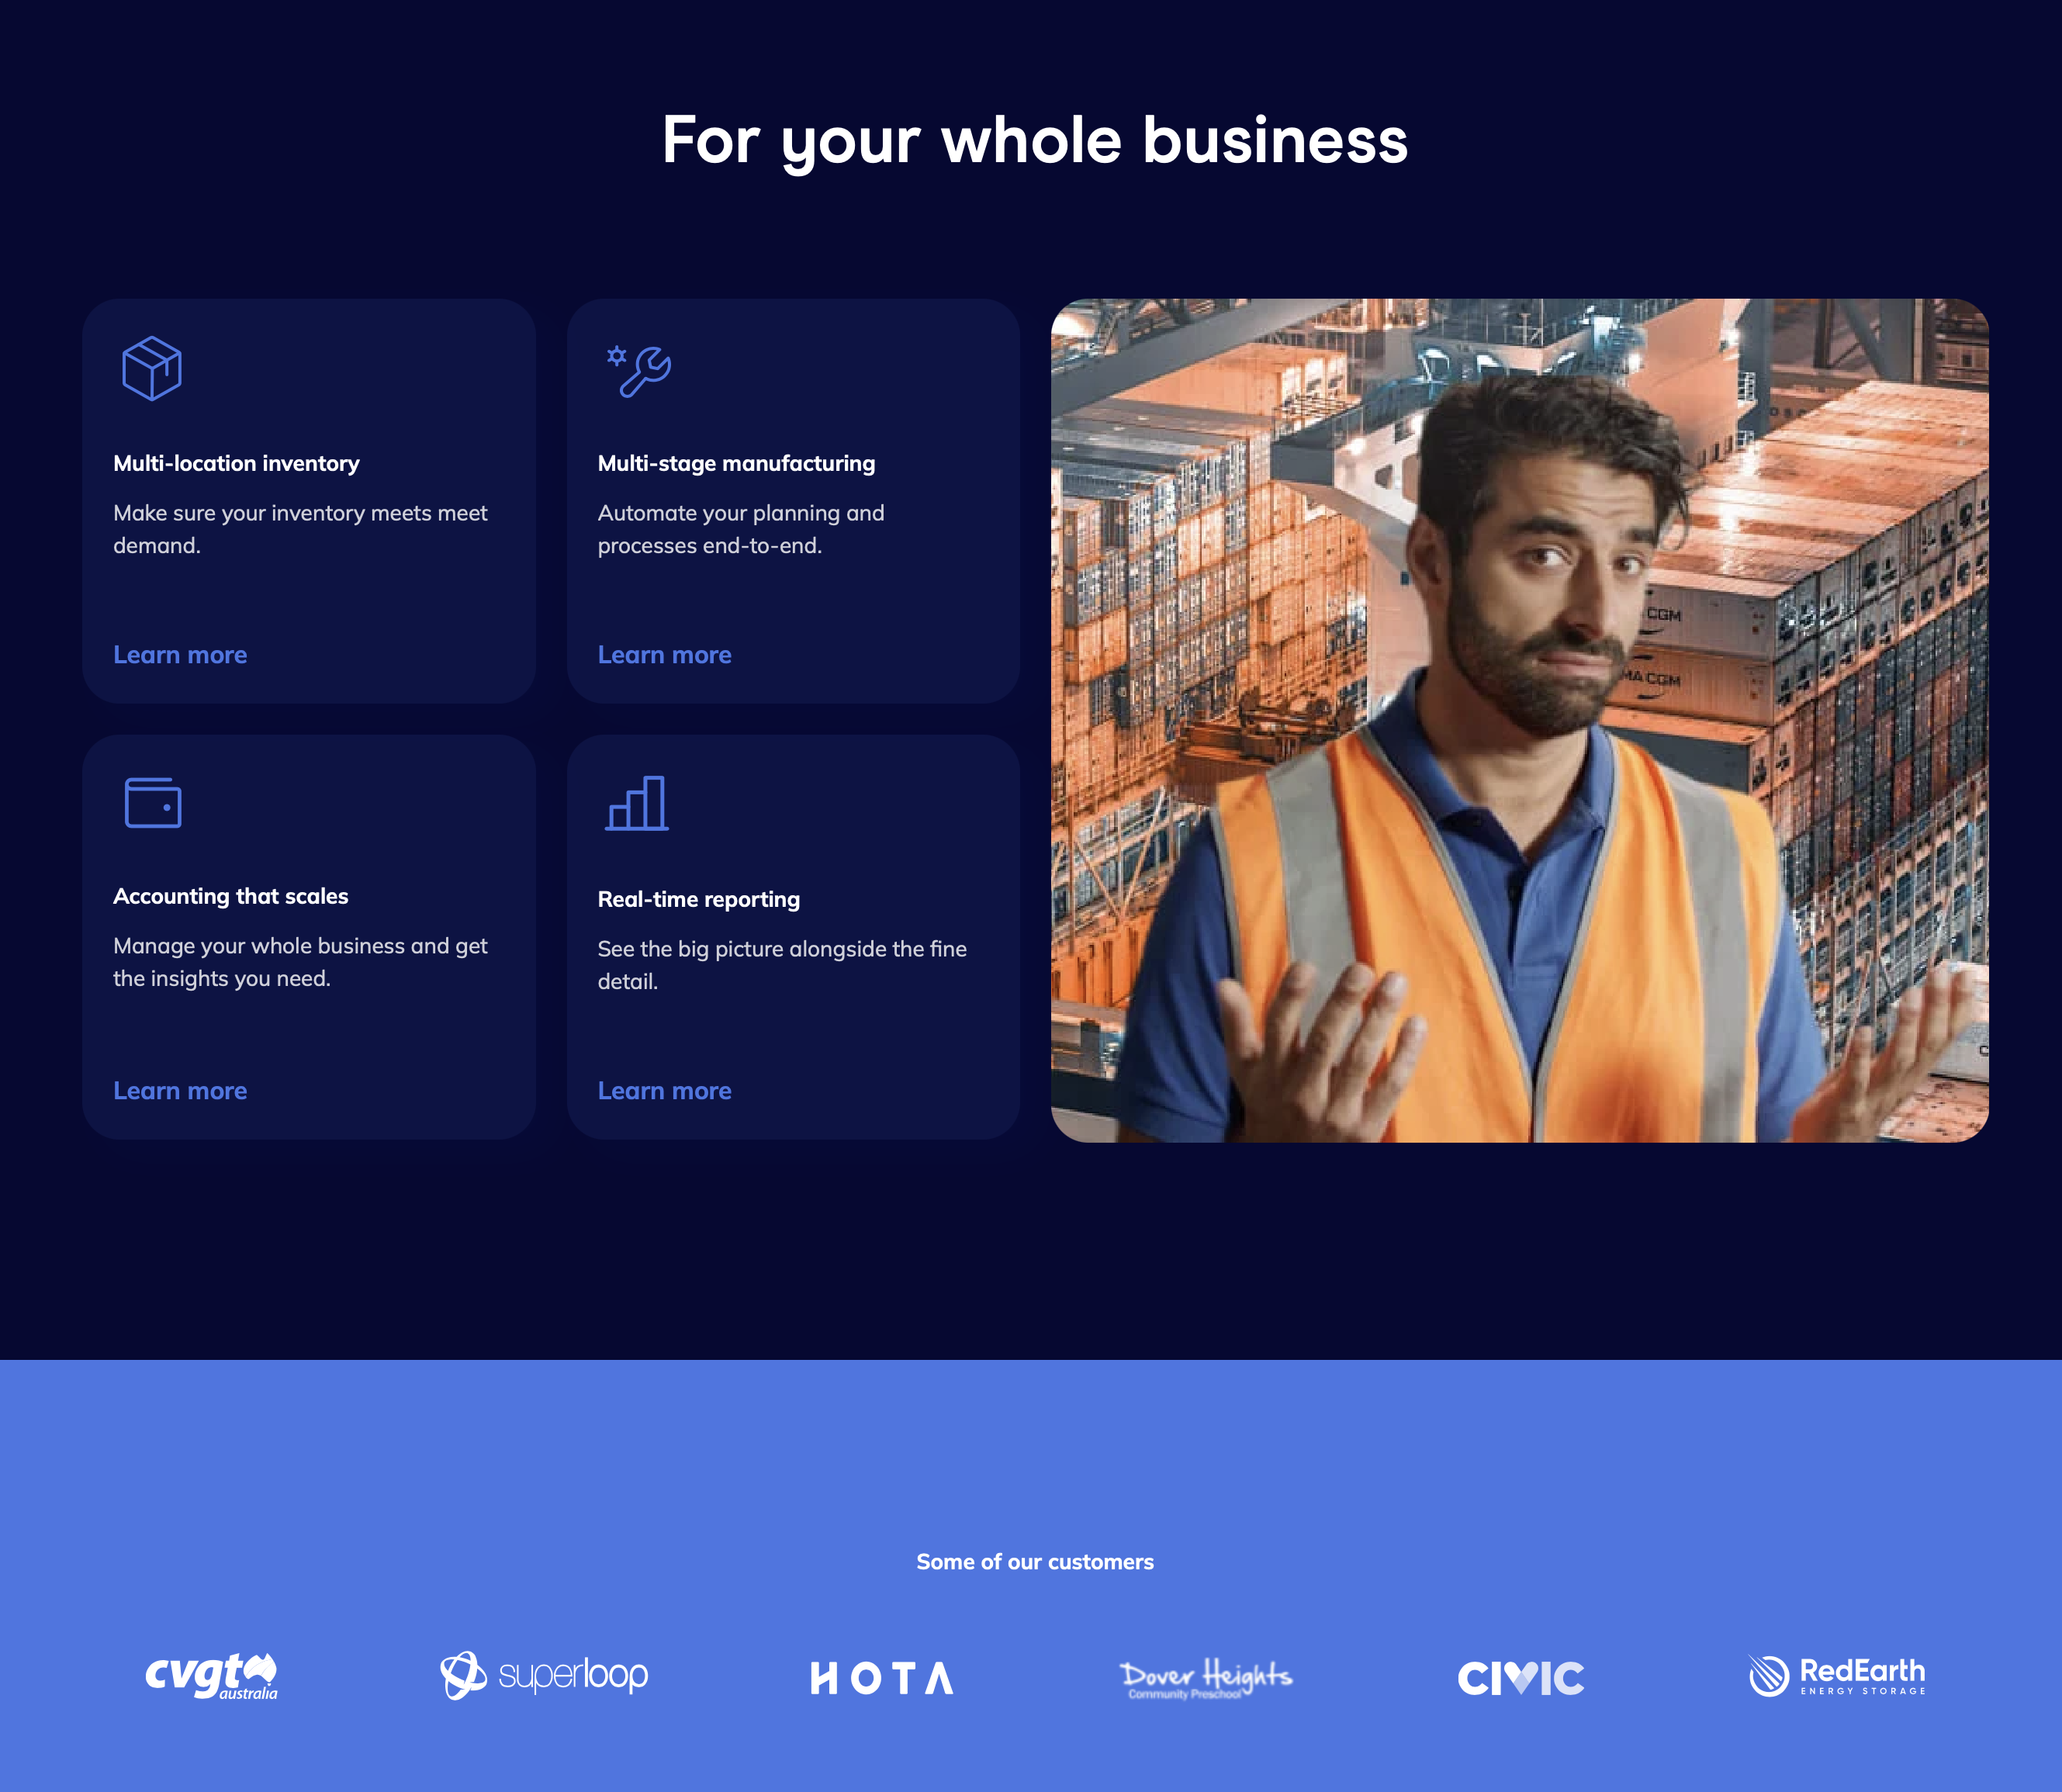Click the bar chart icon for Real-time reporting
Image resolution: width=2062 pixels, height=1792 pixels.
(637, 803)
